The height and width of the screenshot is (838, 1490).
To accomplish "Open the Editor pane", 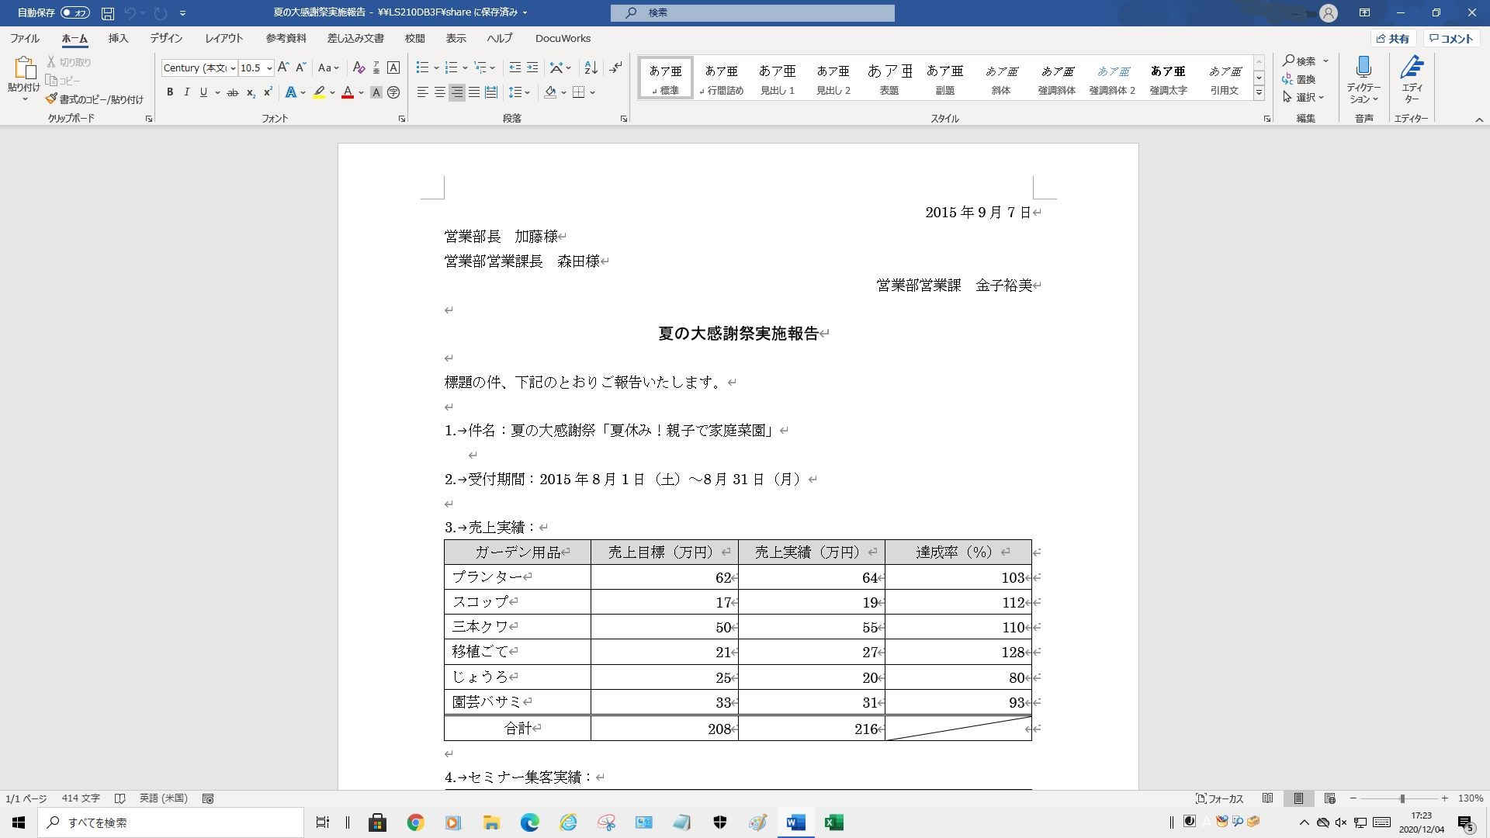I will 1412,79.
